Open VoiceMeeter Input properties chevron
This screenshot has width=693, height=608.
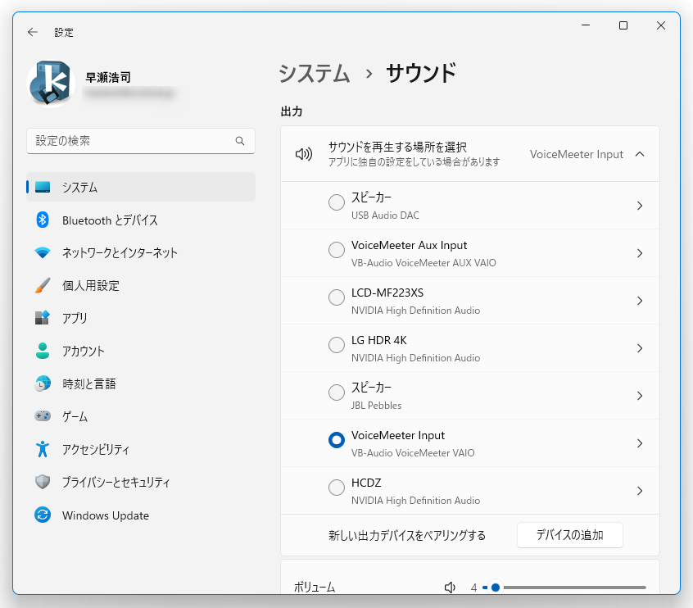coord(640,443)
